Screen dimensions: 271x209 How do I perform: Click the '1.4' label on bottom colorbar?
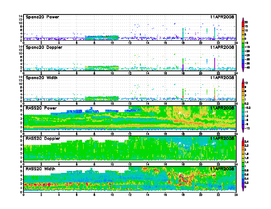coord(246,162)
